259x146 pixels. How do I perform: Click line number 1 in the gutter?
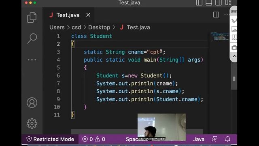58,36
